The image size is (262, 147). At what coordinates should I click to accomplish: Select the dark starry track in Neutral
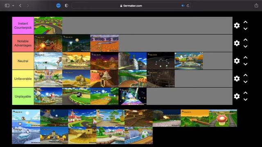point(160,61)
